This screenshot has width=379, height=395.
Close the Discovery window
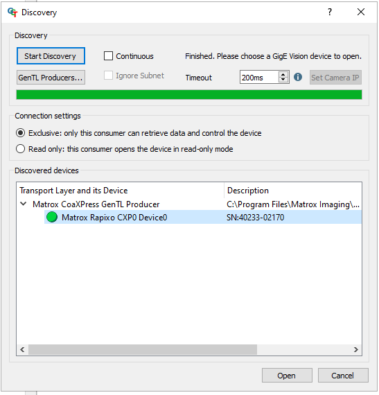(361, 12)
